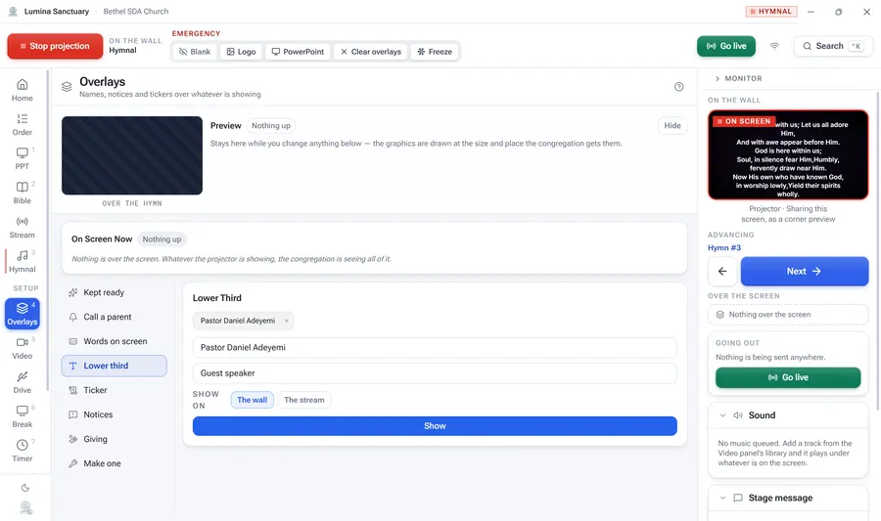Click the Nothing over the screen box

[x=788, y=315]
